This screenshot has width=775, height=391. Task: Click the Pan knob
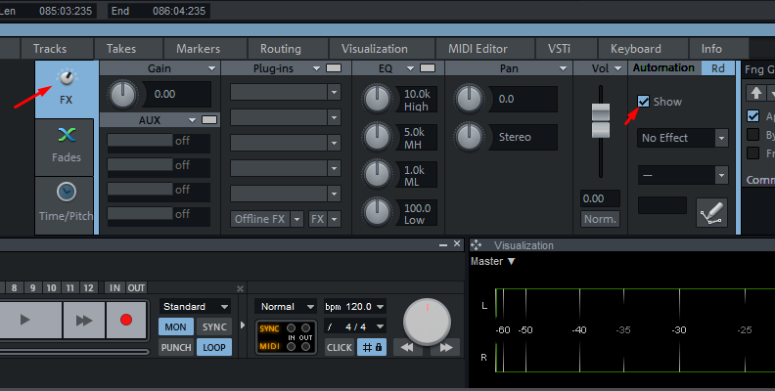pos(469,99)
